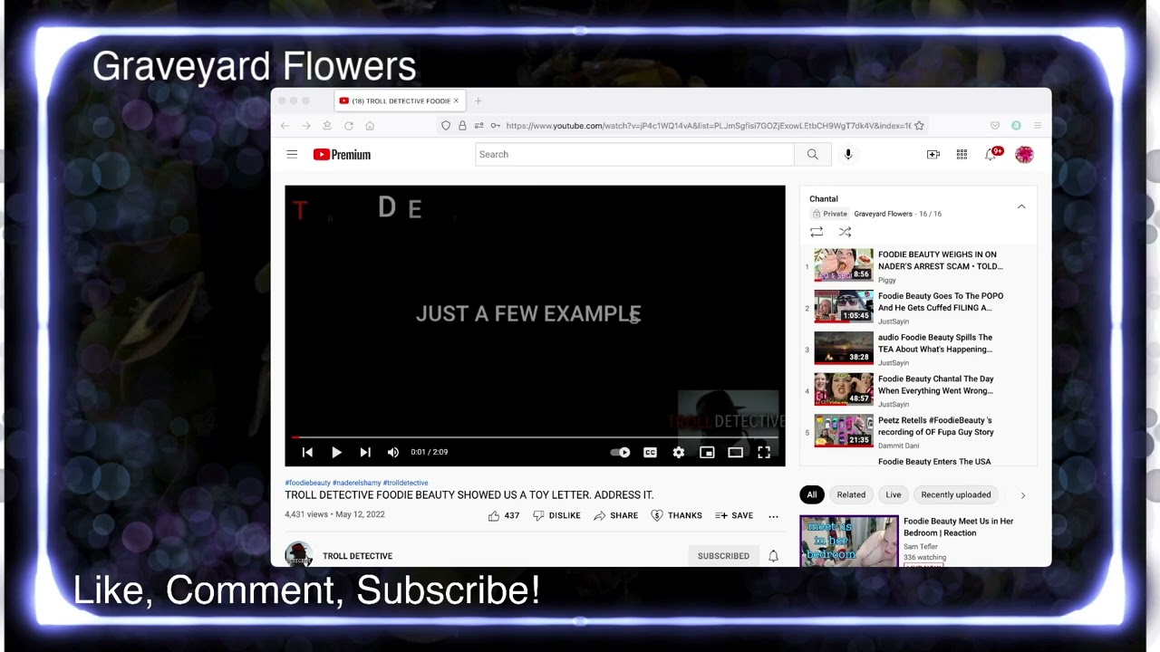Screen dimensions: 1160x652
Task: Click the SUBSCRIBED button
Action: tap(723, 556)
